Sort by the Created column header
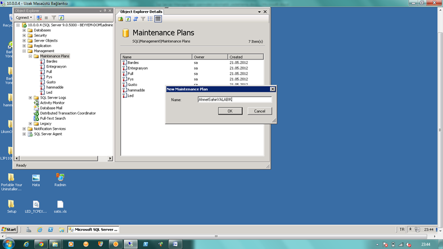443x249 pixels. click(246, 57)
